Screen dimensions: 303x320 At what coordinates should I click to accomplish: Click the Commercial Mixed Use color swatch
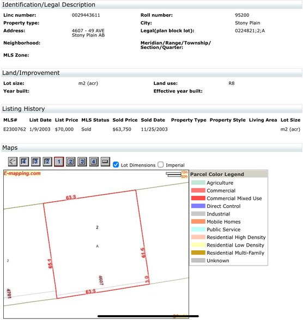click(x=198, y=198)
